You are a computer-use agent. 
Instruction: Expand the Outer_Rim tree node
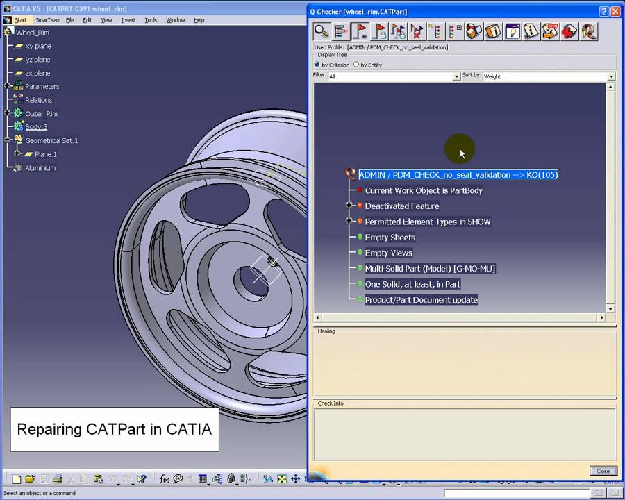(x=7, y=112)
